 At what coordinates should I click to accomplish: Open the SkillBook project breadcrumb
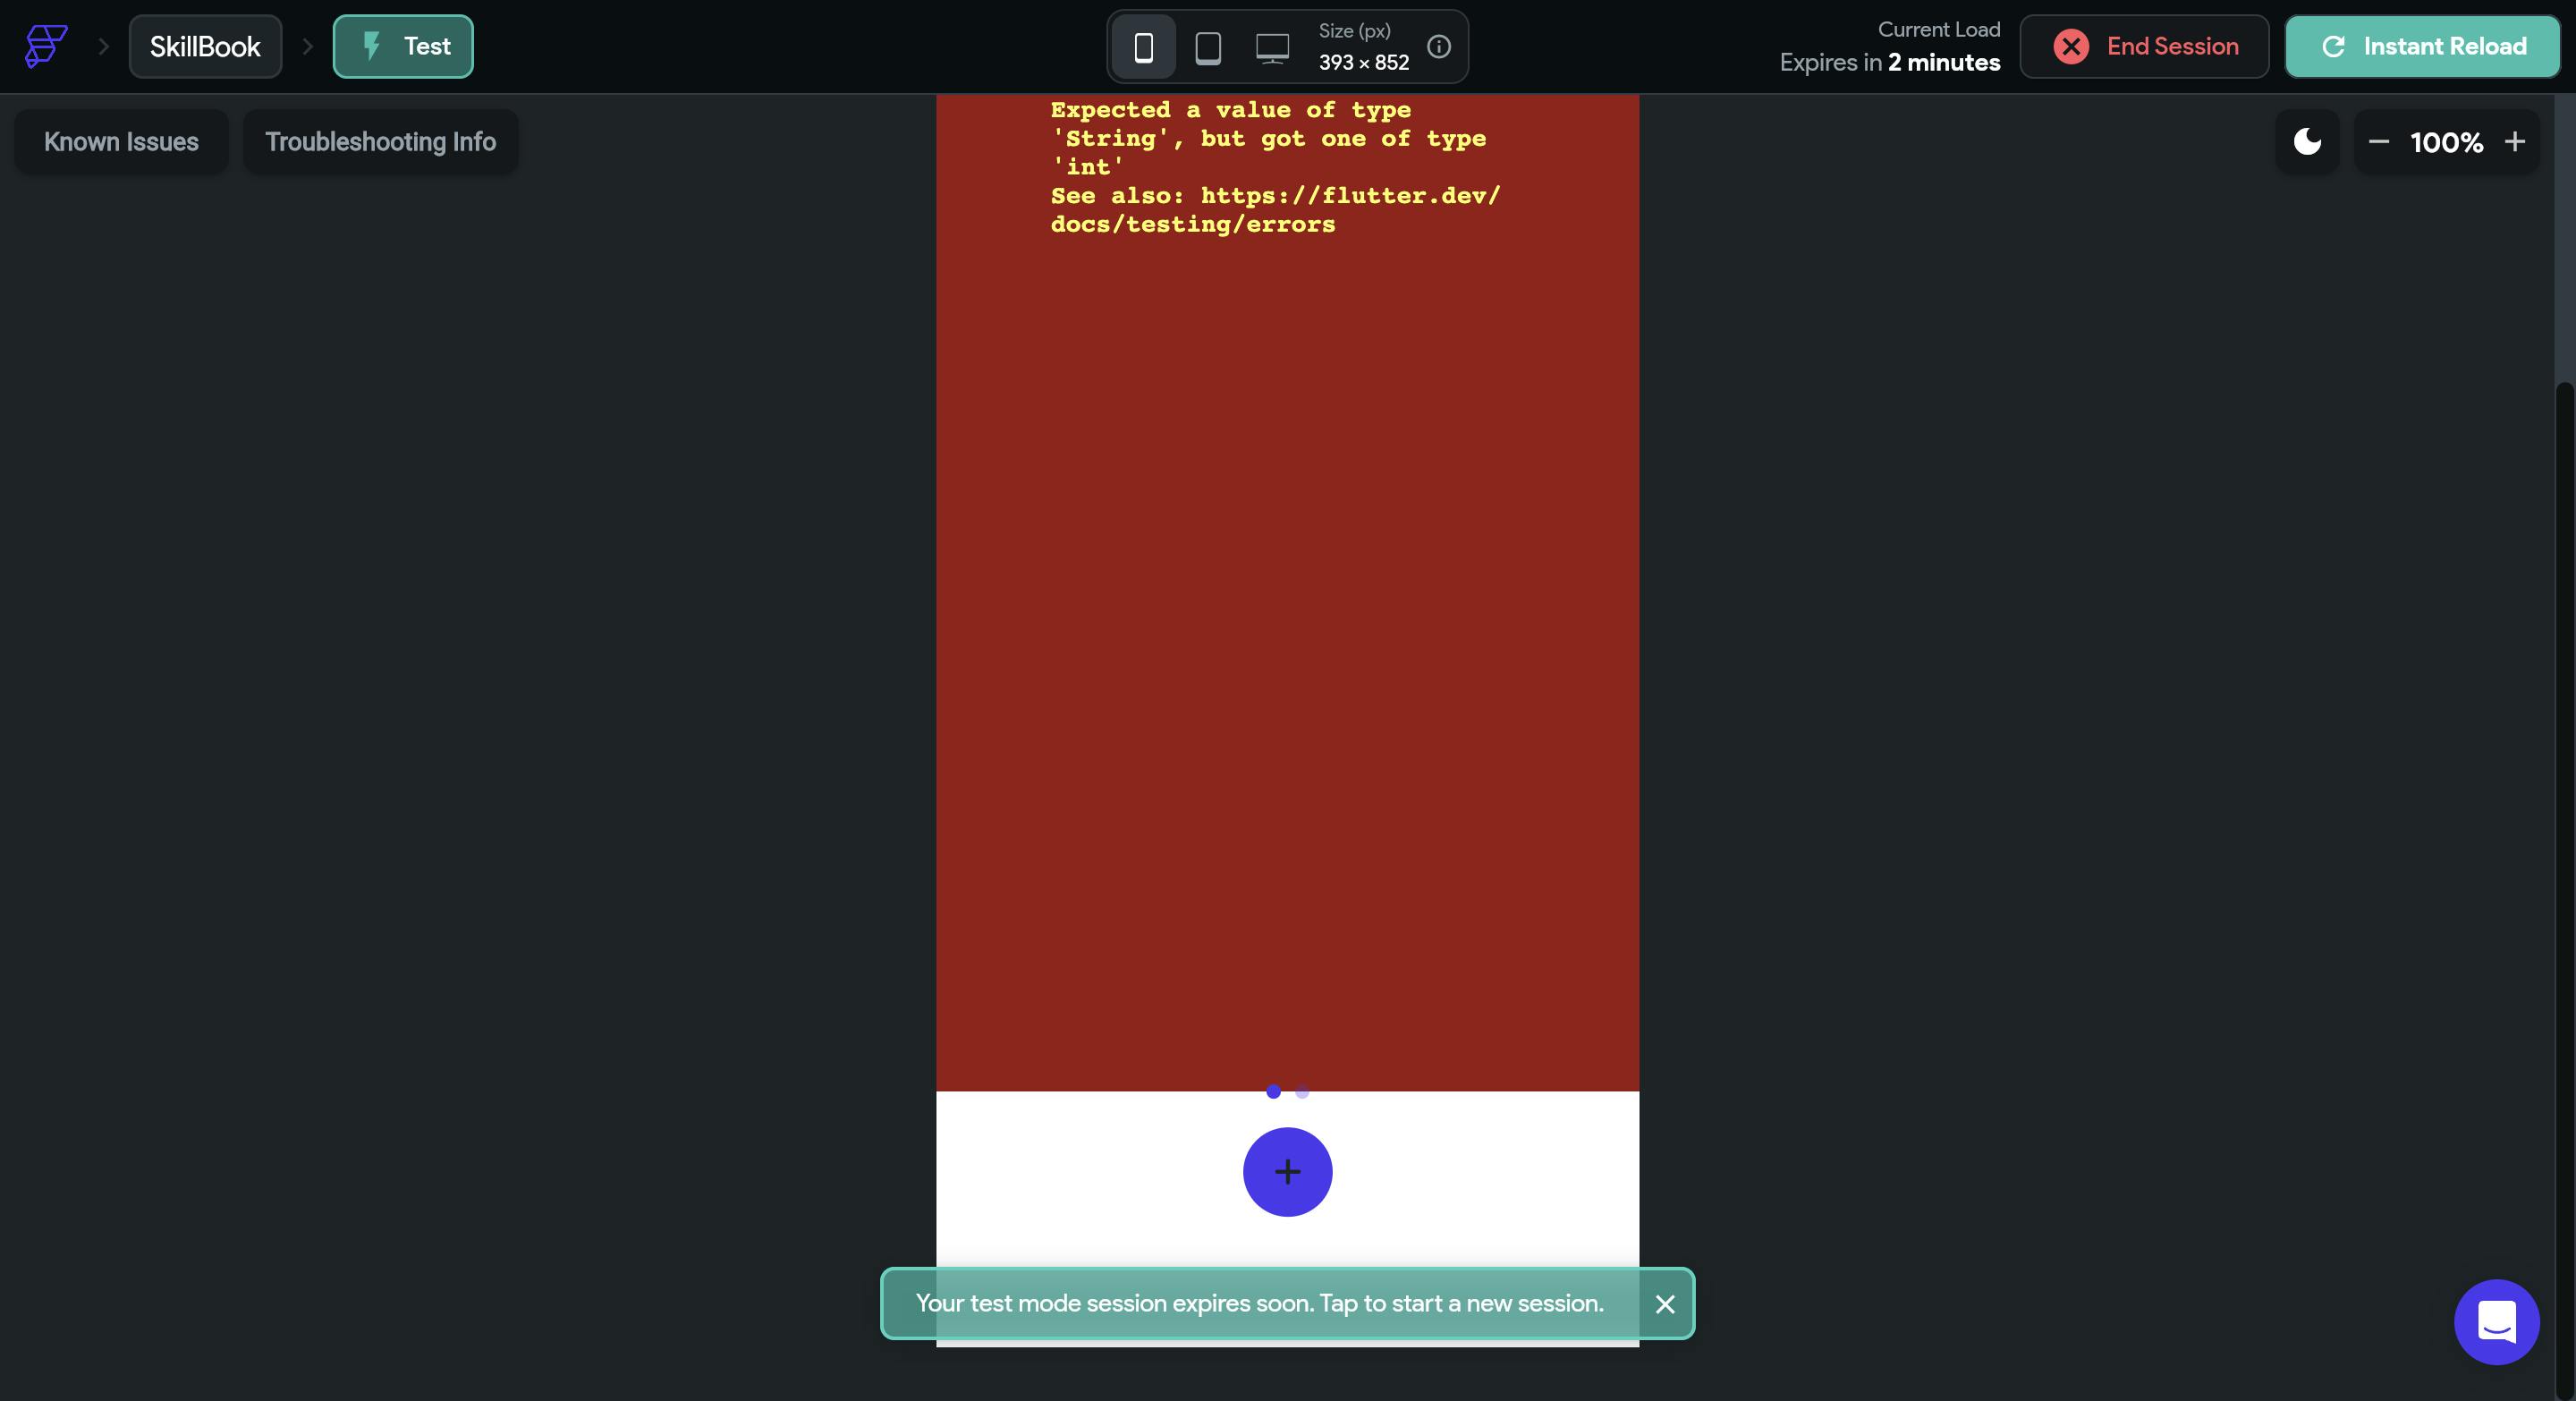[x=205, y=47]
